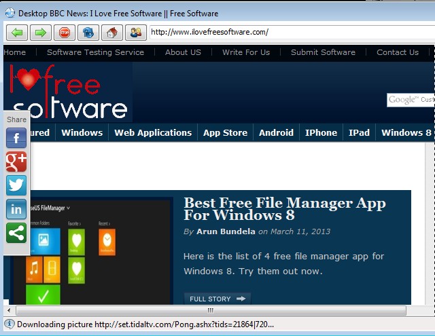This screenshot has height=336, width=435.
Task: Click the 'on March 11, 2013' date text
Action: click(x=294, y=231)
